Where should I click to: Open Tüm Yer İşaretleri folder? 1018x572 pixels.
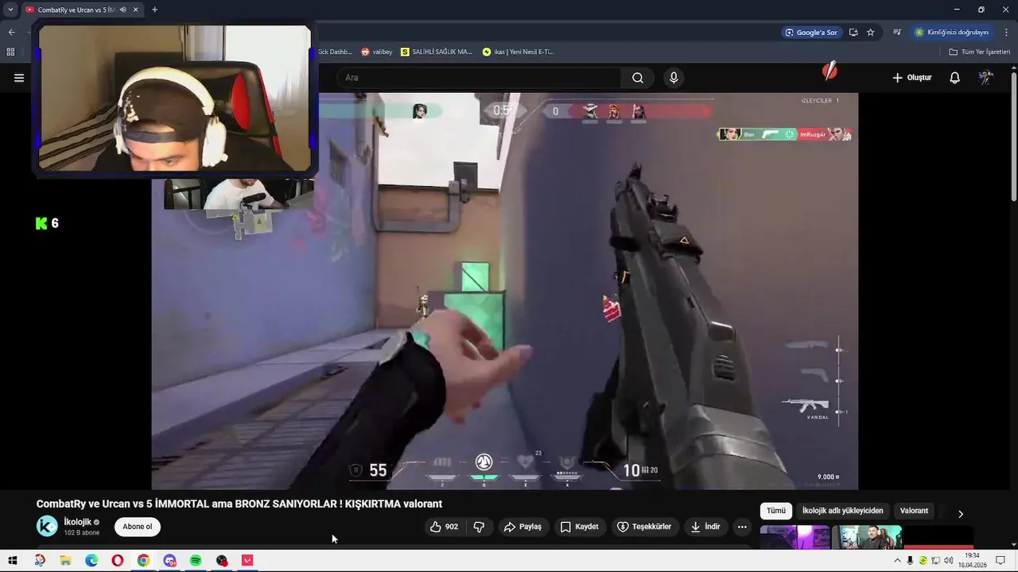point(980,52)
